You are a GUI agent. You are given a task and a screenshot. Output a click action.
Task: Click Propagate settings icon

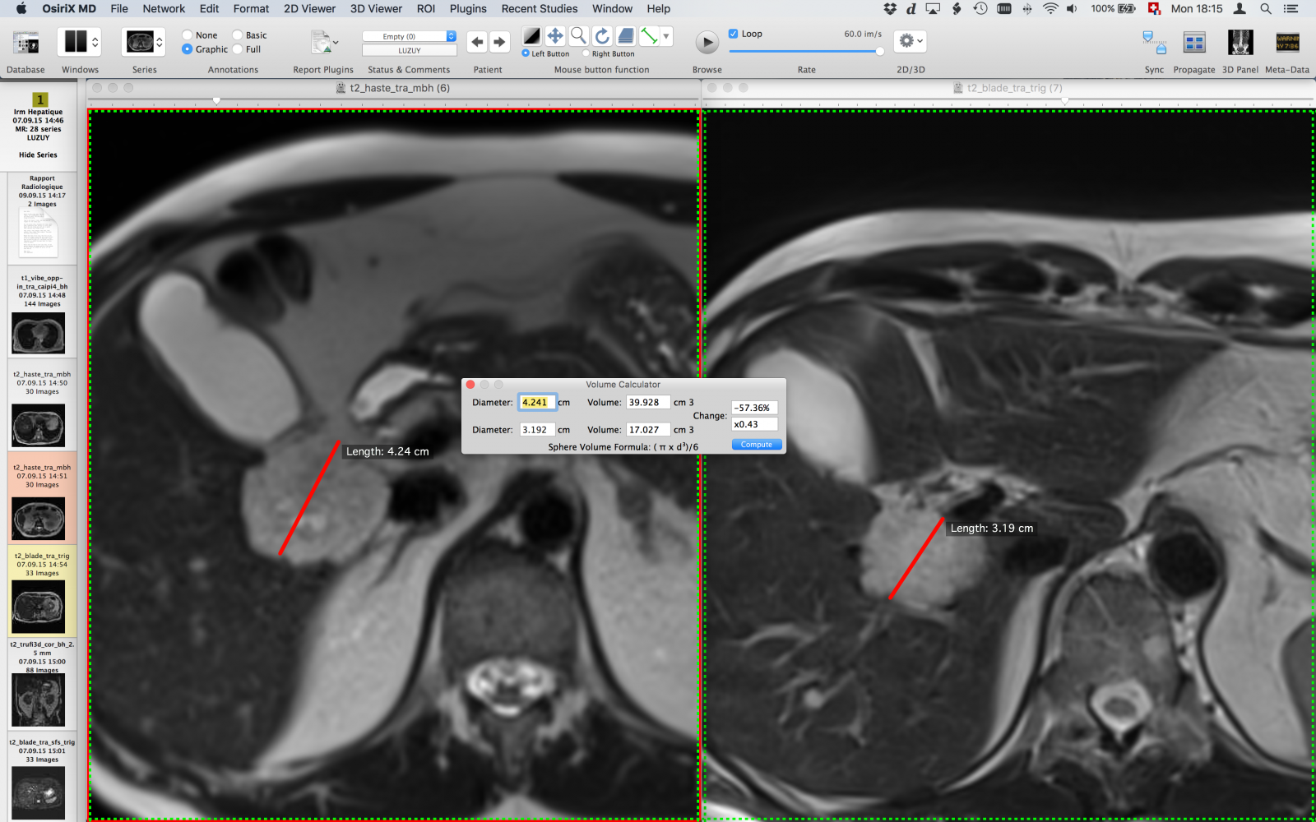click(x=1194, y=41)
